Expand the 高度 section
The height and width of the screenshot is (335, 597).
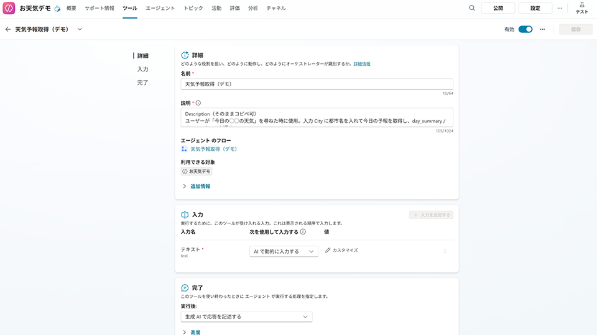(x=191, y=333)
